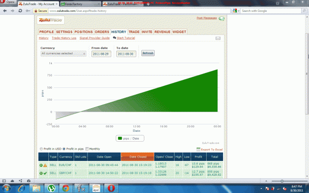309x193 pixels.
Task: Click the green checkmark in GBP/CHF row
Action: pos(45,173)
